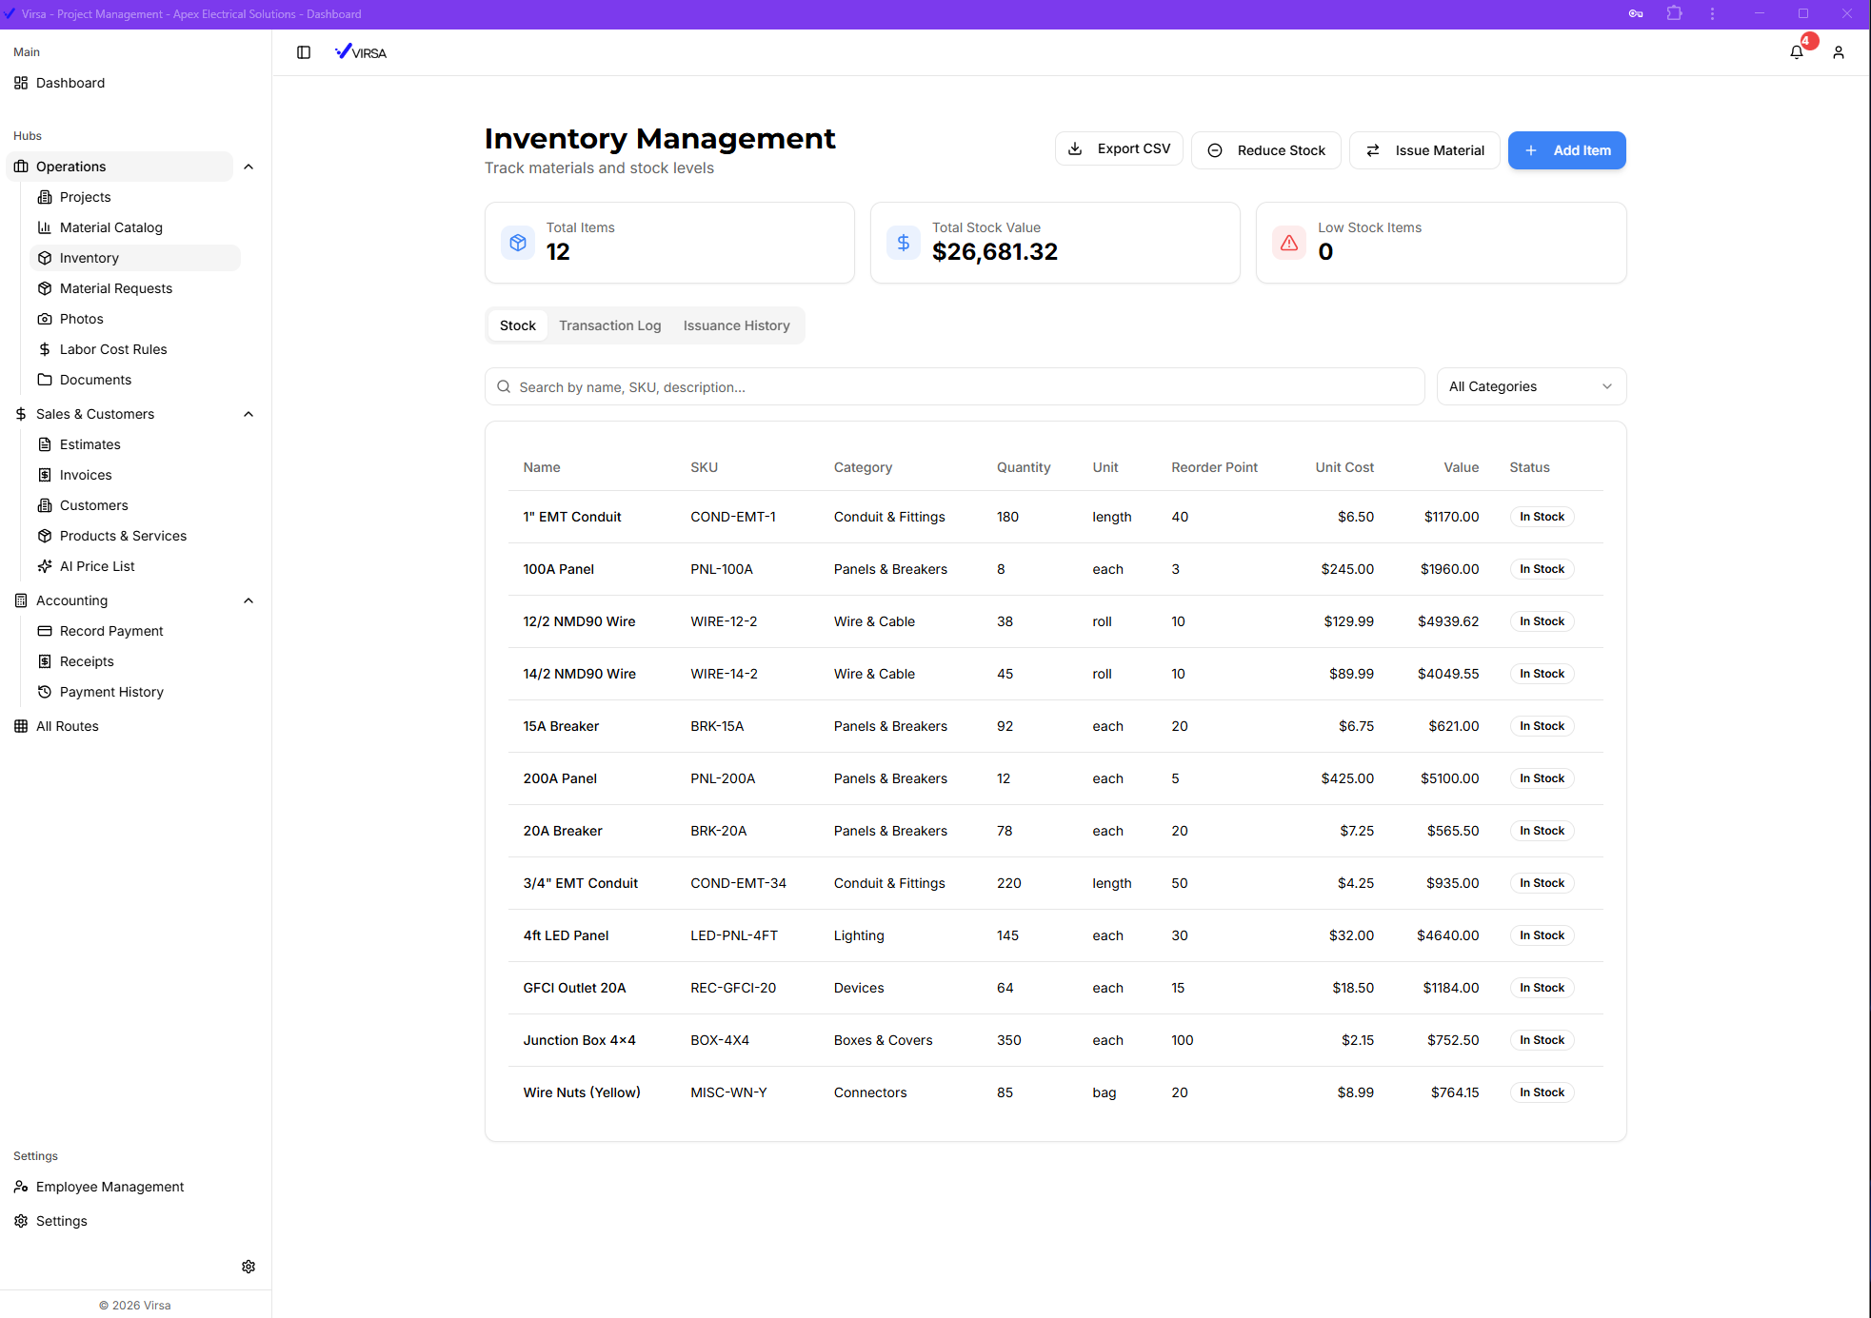Screen dimensions: 1871x1318
Task: Click the gear icon above the footer
Action: point(249,1267)
